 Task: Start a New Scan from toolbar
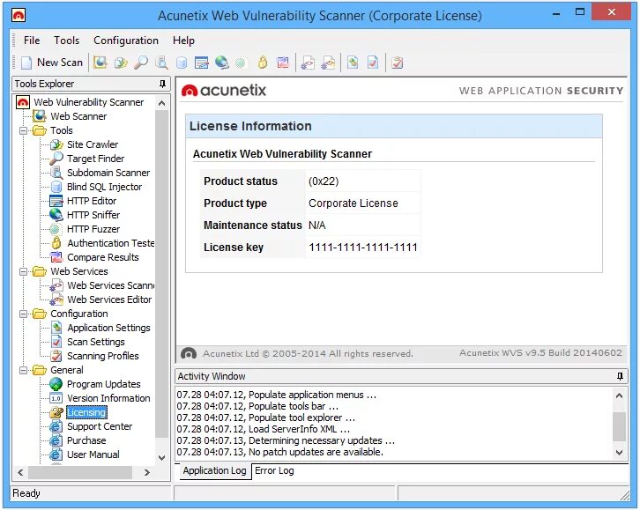52,63
